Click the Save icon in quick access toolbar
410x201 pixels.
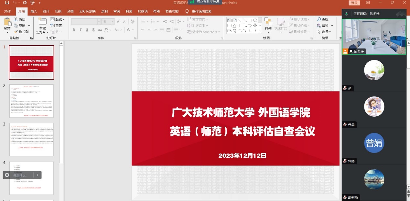7,3
